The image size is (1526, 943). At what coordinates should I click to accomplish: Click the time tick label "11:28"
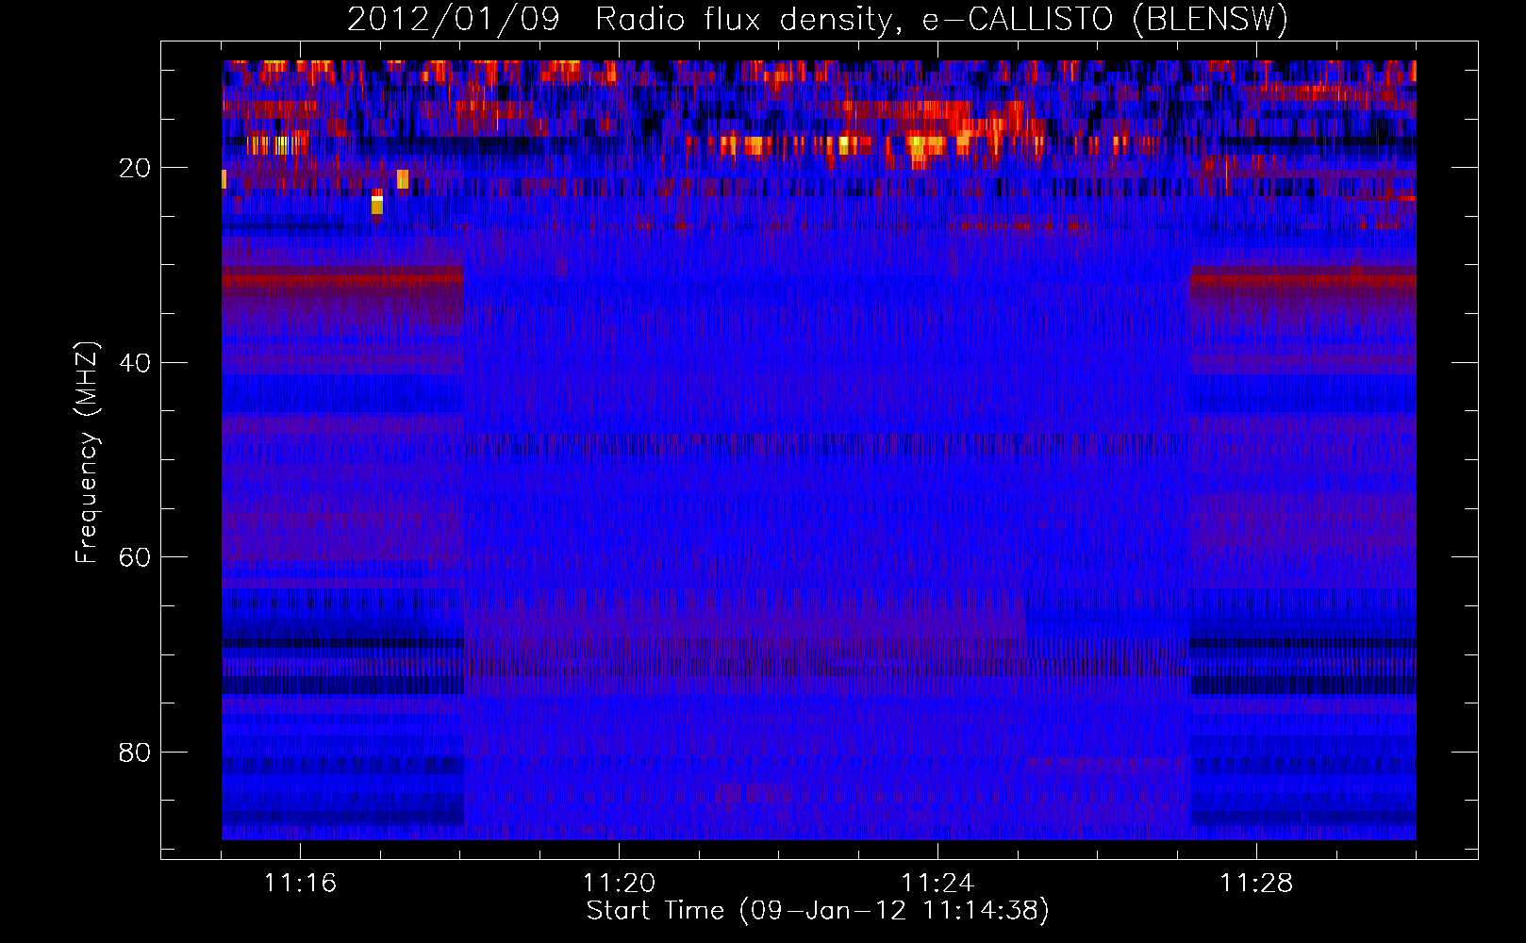[1256, 883]
